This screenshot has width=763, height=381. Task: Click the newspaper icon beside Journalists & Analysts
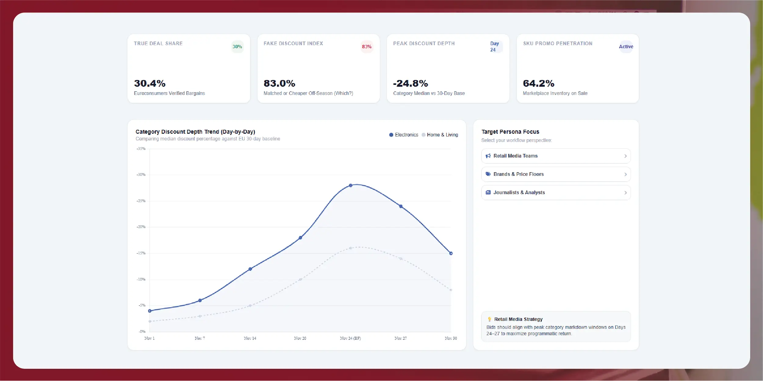(488, 192)
